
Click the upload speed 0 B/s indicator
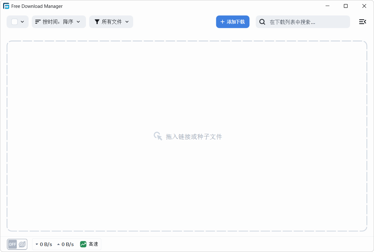(65, 244)
